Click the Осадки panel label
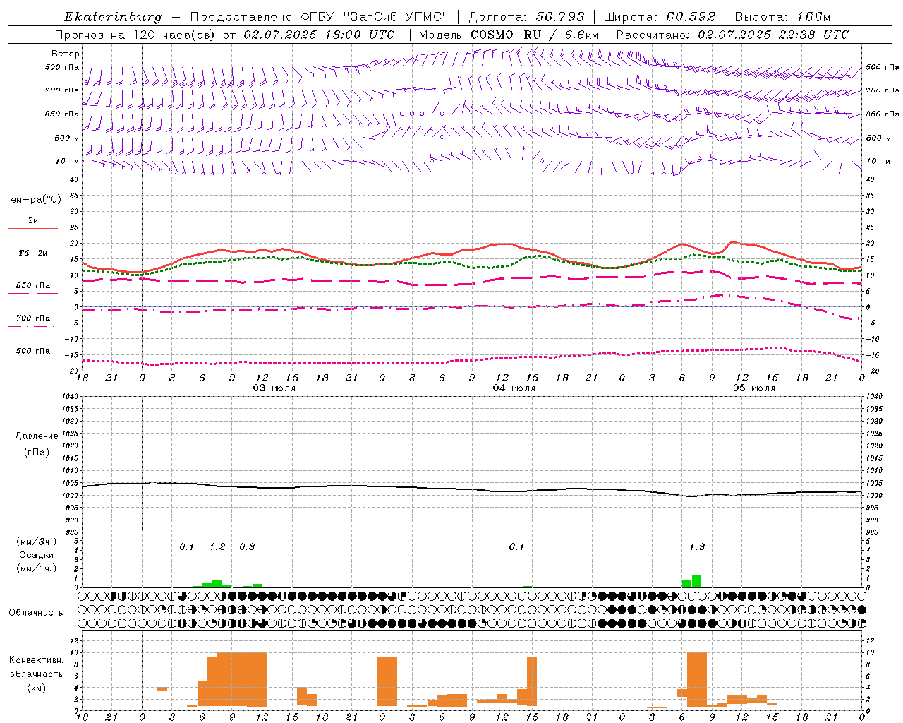Screen dimensions: 903x723 pos(36,555)
